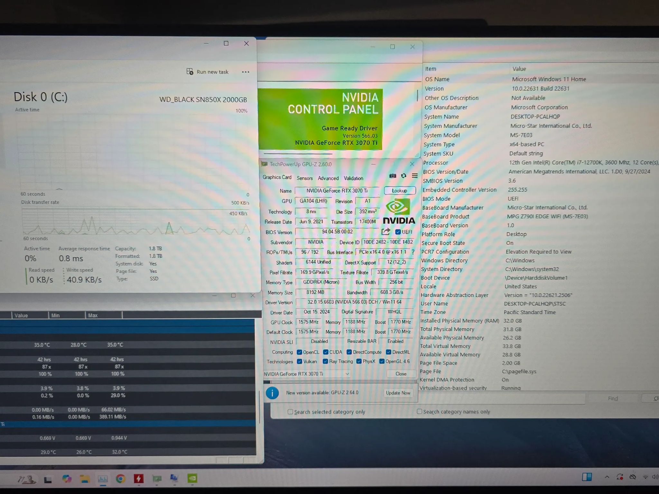Open Copilot icon in the taskbar
659x494 pixels.
[x=67, y=479]
